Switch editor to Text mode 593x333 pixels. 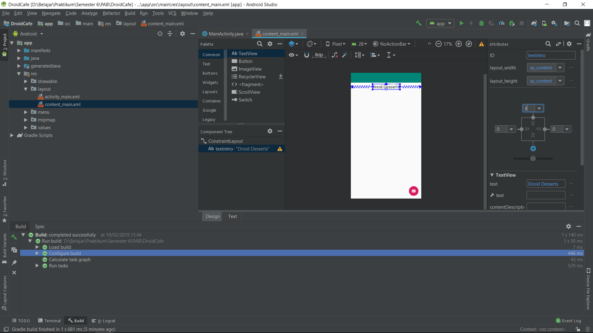tap(232, 216)
